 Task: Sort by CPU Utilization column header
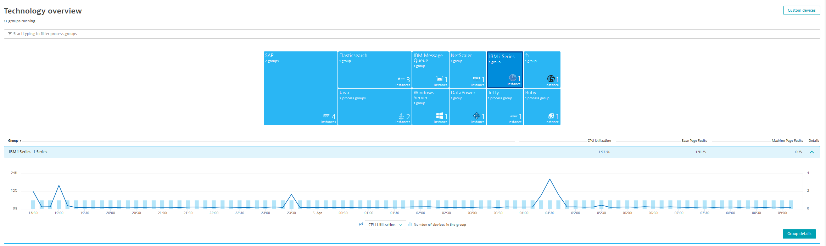coord(599,141)
